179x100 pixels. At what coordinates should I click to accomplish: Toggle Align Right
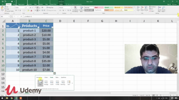coord(39,11)
